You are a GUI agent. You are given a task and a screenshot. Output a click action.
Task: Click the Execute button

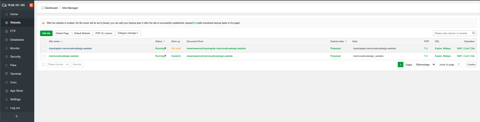[x=77, y=64]
